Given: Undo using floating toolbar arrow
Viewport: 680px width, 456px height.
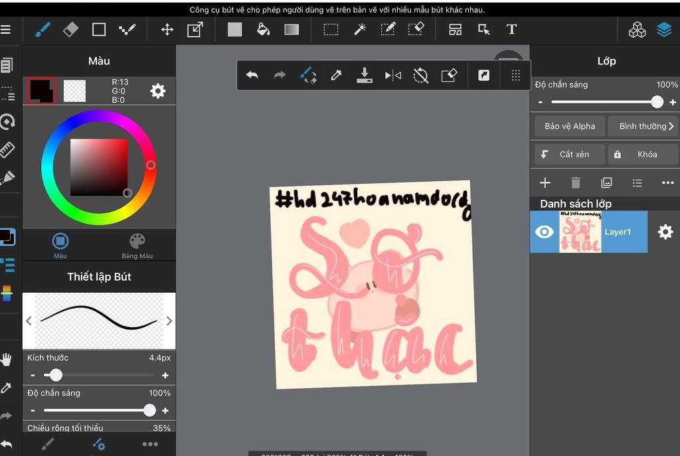Looking at the screenshot, I should pyautogui.click(x=252, y=76).
